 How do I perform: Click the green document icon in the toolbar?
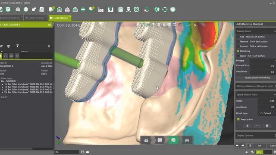click(8, 9)
